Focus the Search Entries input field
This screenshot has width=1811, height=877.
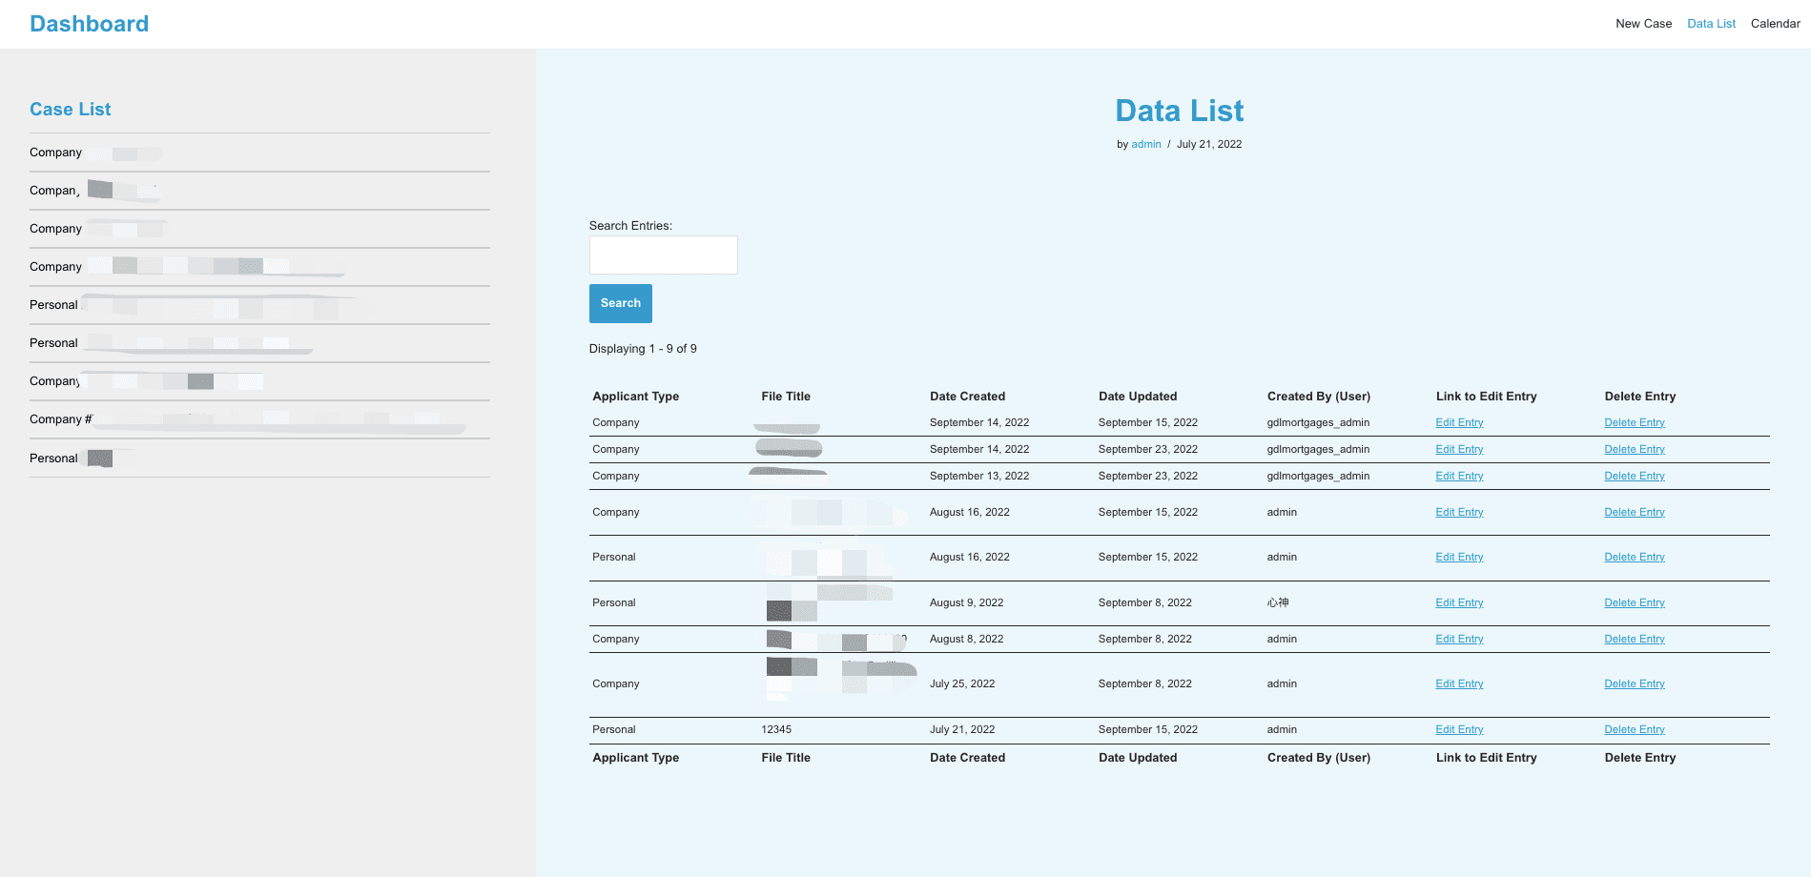coord(663,255)
